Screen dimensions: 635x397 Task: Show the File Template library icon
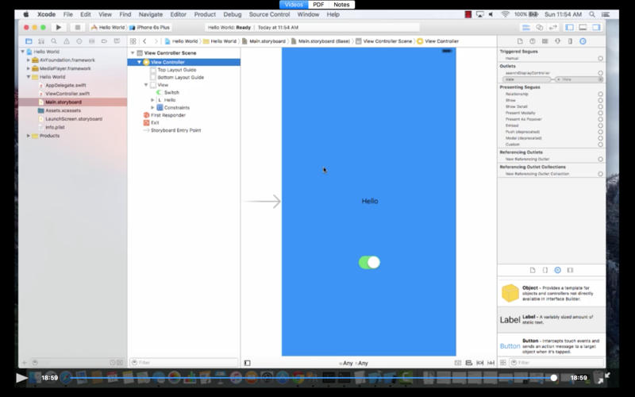(533, 270)
